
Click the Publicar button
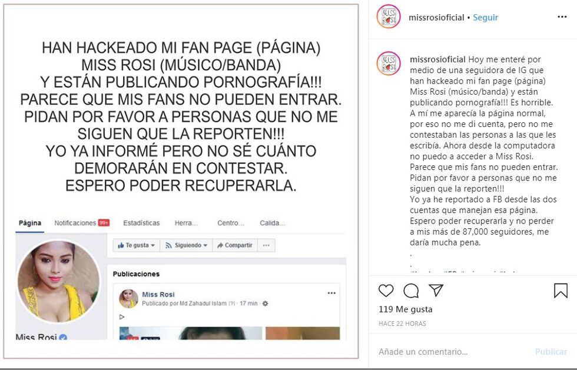[551, 352]
